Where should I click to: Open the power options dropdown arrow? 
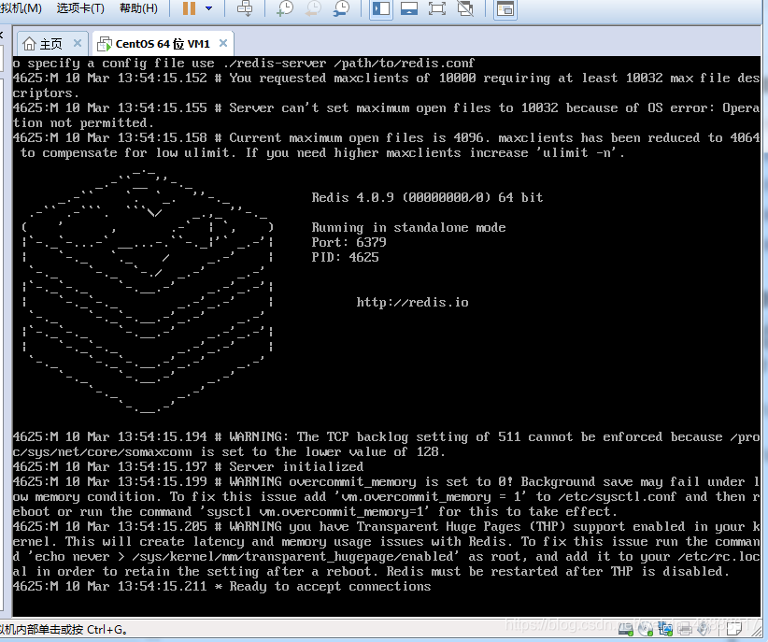[x=208, y=8]
